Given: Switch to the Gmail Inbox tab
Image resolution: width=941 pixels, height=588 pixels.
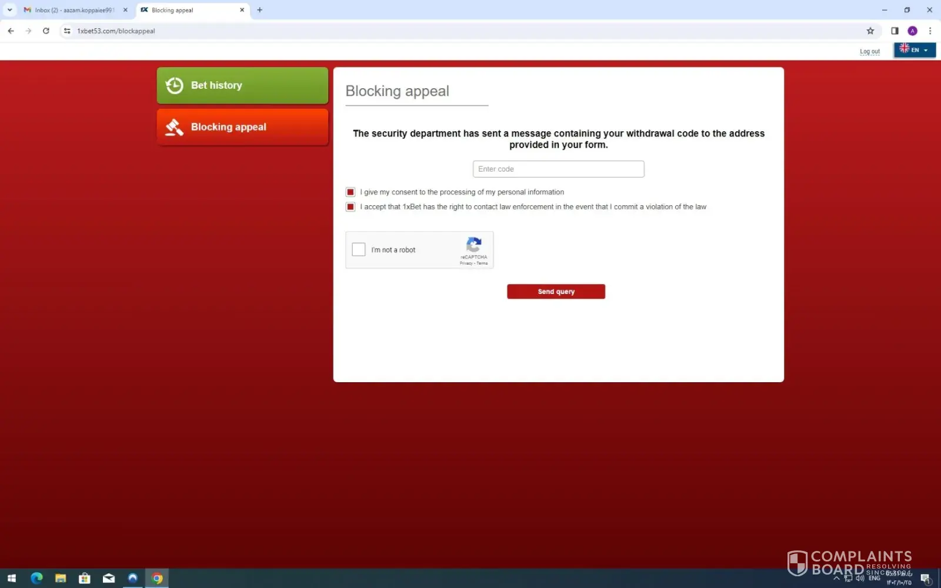Looking at the screenshot, I should pos(74,10).
